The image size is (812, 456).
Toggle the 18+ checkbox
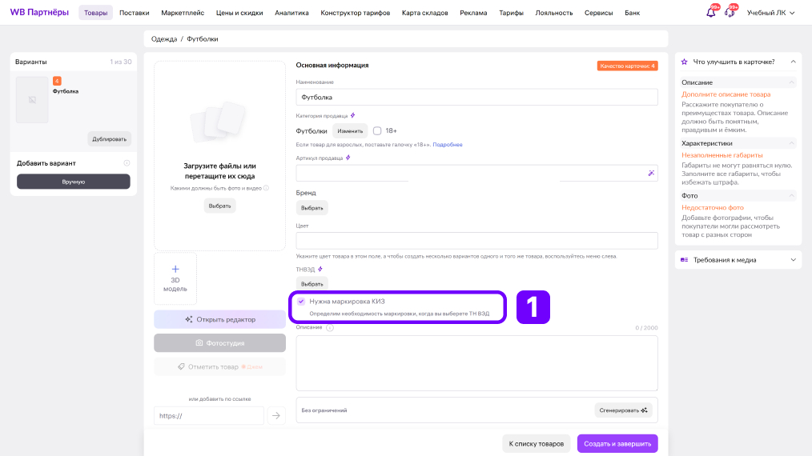[x=377, y=131]
